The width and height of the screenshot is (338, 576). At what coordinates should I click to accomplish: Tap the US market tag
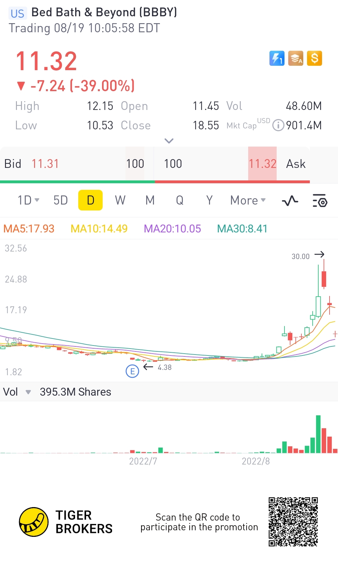(x=18, y=13)
